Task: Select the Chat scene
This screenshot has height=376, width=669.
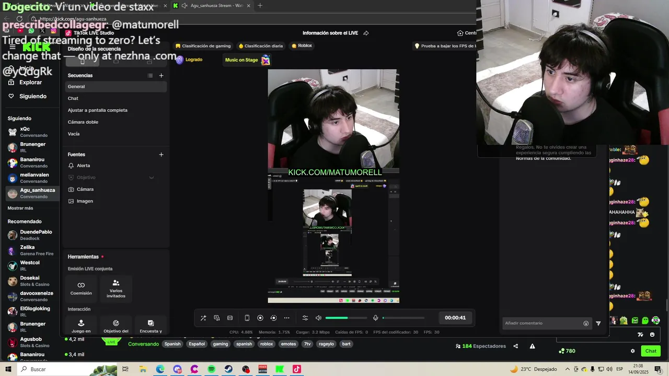Action: (116, 98)
